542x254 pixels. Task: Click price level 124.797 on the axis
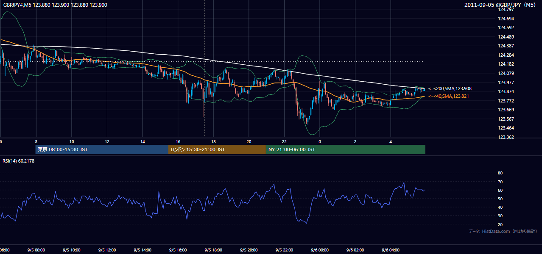pyautogui.click(x=506, y=9)
